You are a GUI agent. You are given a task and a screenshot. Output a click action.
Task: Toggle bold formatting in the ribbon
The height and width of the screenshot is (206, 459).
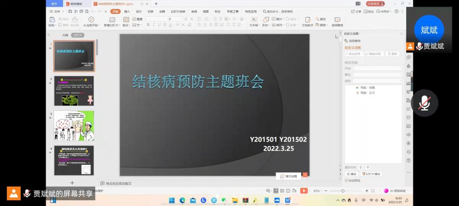pyautogui.click(x=148, y=25)
